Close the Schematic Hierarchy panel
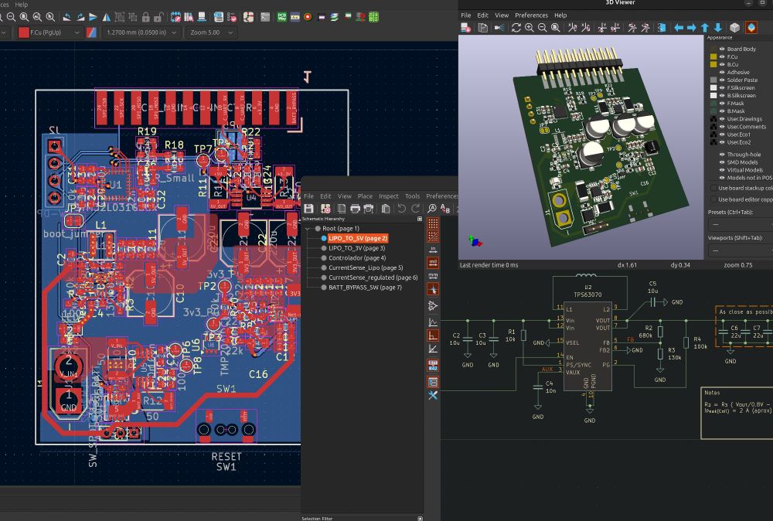This screenshot has height=521, width=773. 420,219
